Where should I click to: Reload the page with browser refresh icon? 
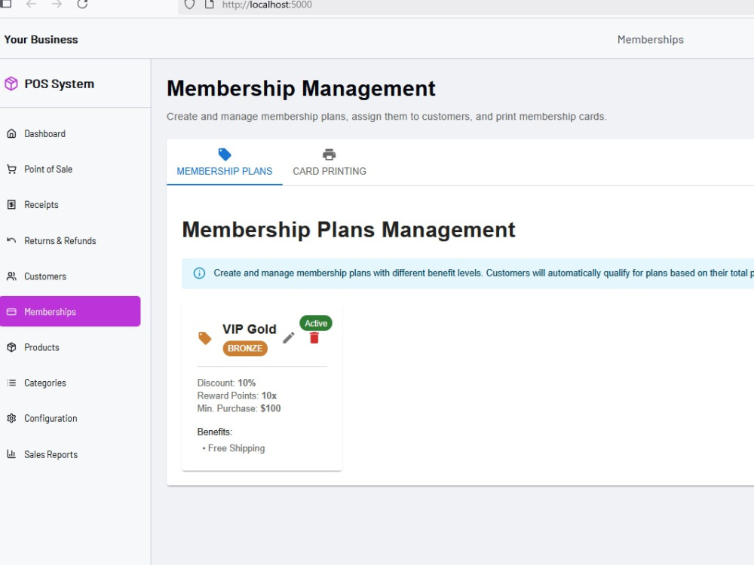pos(82,5)
